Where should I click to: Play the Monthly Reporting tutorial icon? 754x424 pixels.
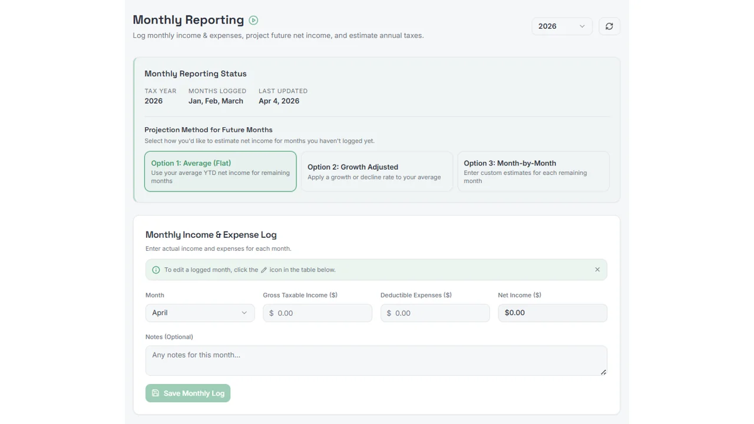[253, 20]
